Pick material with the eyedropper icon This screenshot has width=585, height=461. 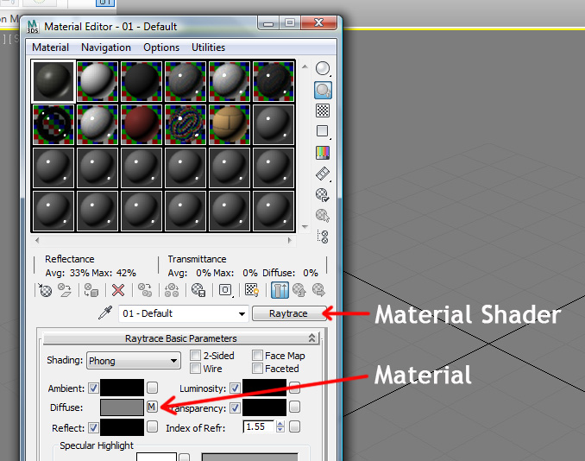105,313
